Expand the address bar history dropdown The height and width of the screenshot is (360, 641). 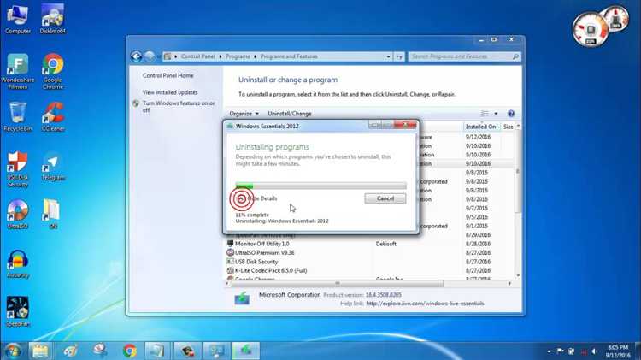(388, 56)
